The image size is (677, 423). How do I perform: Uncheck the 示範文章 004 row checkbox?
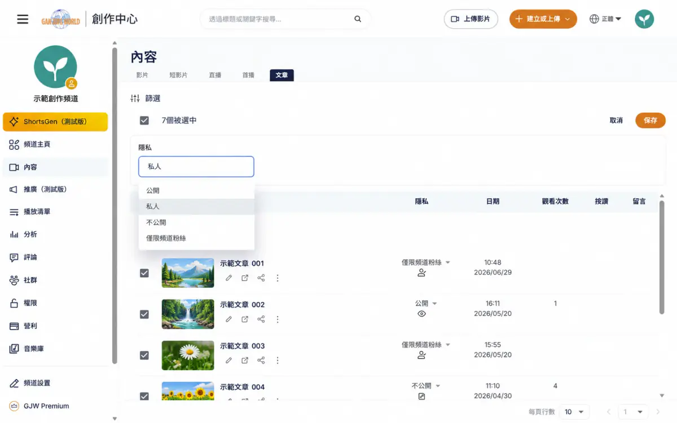click(x=144, y=397)
